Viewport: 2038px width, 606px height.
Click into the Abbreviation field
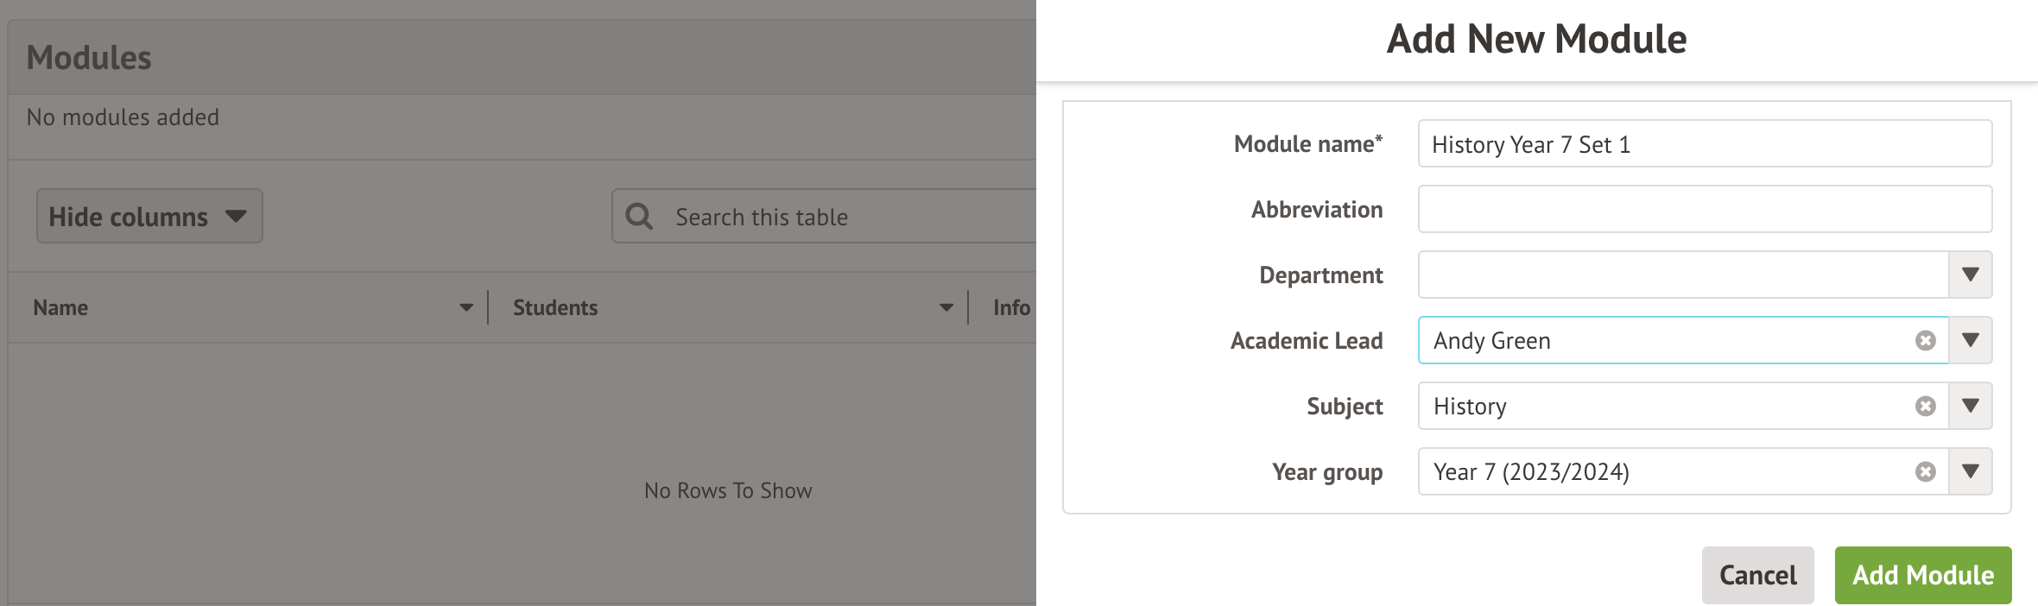click(1704, 210)
